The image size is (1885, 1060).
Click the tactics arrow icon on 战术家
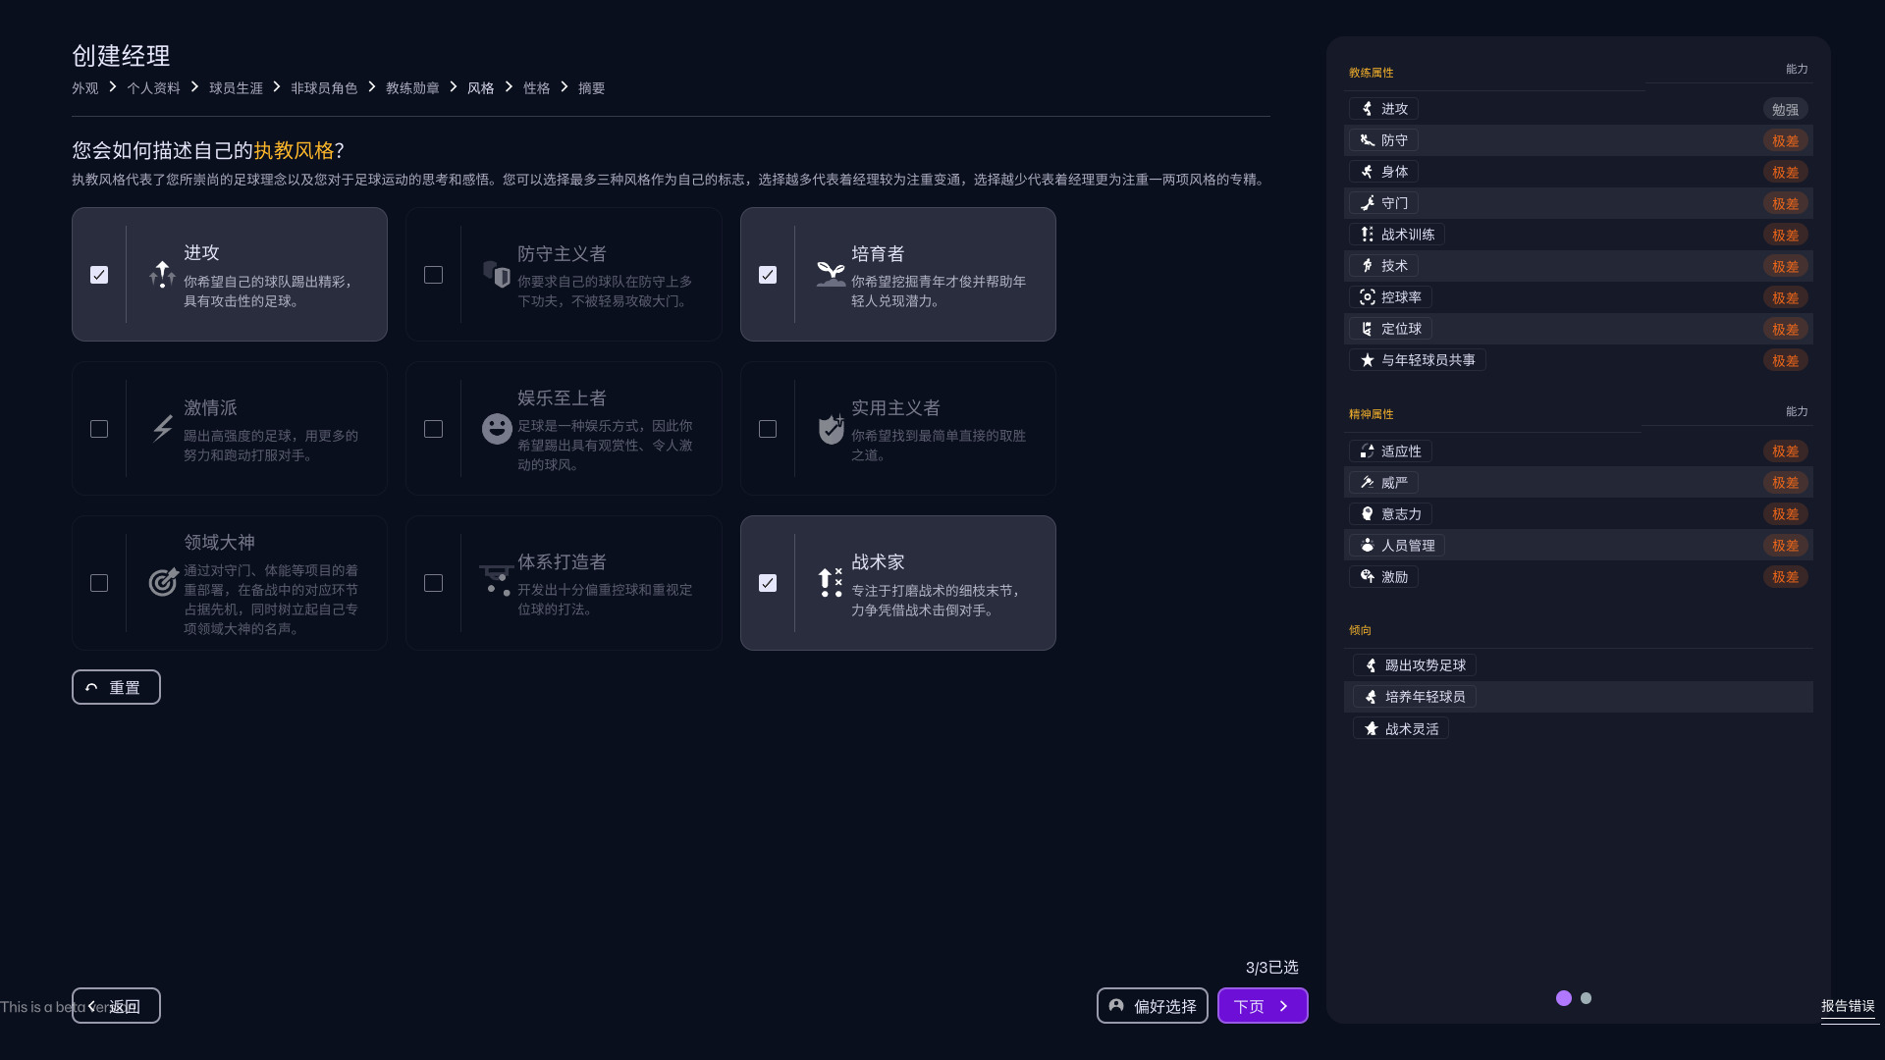tap(831, 582)
